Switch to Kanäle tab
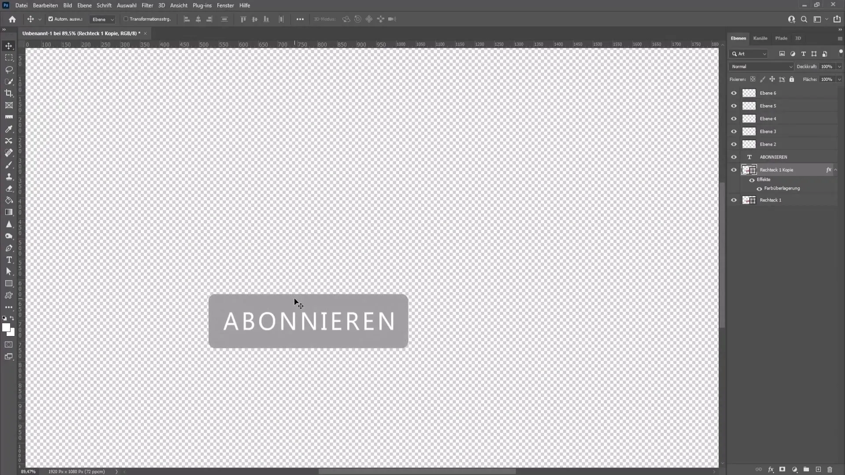This screenshot has width=845, height=475. click(x=760, y=38)
